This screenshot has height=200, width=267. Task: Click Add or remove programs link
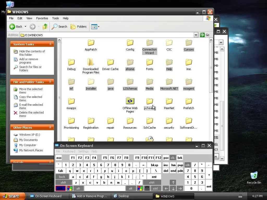[x=29, y=61]
